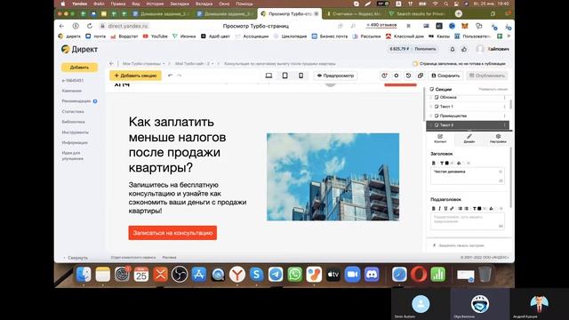This screenshot has height=320, width=569.
Task: Expand Мои Турбо-страницы breadcrumb dropdown
Action: [164, 63]
